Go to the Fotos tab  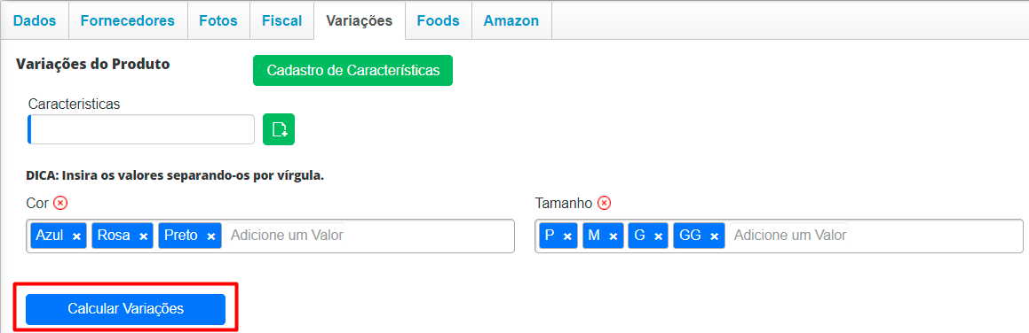[218, 20]
